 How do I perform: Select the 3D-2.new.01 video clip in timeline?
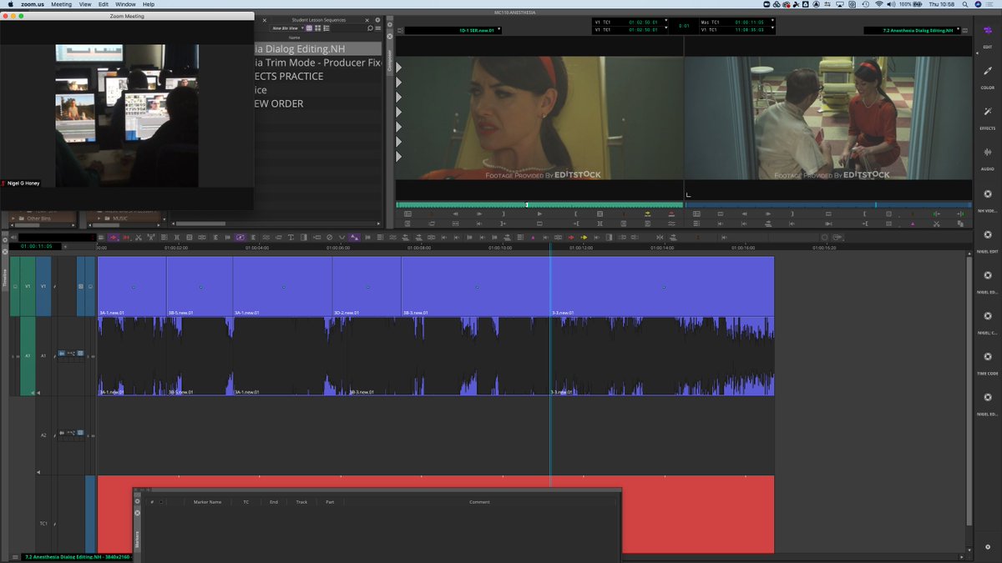[x=367, y=286]
